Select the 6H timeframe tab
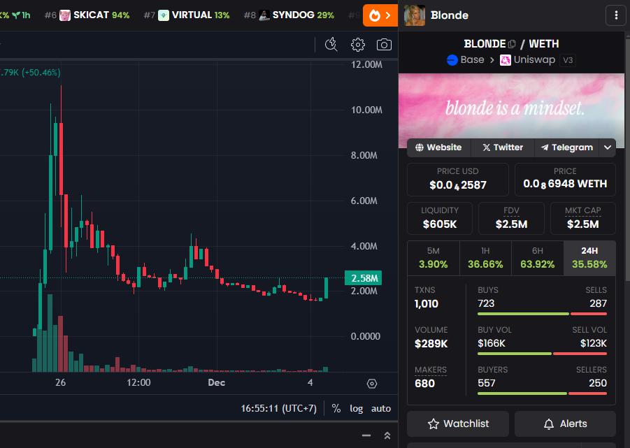The width and height of the screenshot is (630, 448). pos(538,258)
